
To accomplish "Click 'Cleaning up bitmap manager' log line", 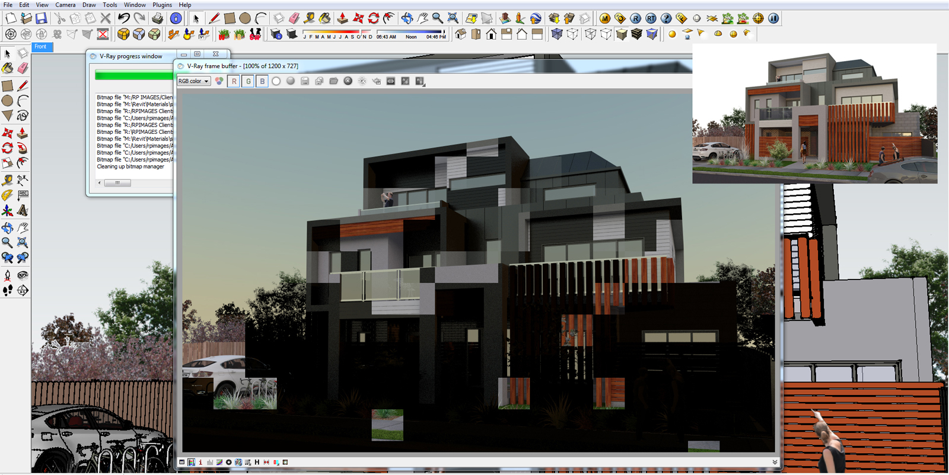I will pyautogui.click(x=130, y=167).
